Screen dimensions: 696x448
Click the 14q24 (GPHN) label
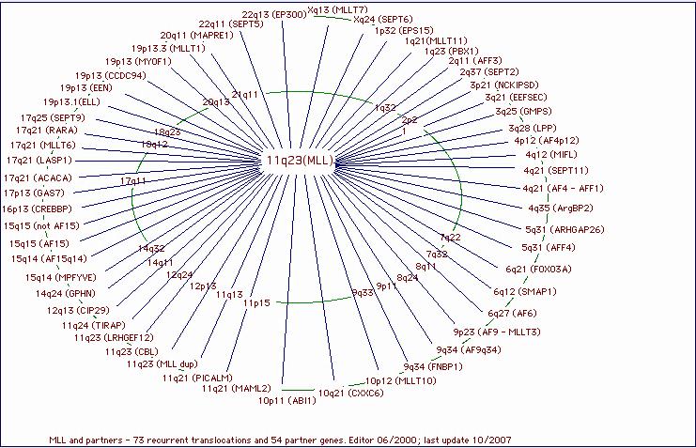click(x=66, y=293)
